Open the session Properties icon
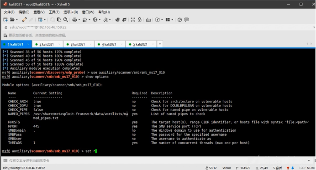Screen dimensions: 316x170 pos(40,20)
